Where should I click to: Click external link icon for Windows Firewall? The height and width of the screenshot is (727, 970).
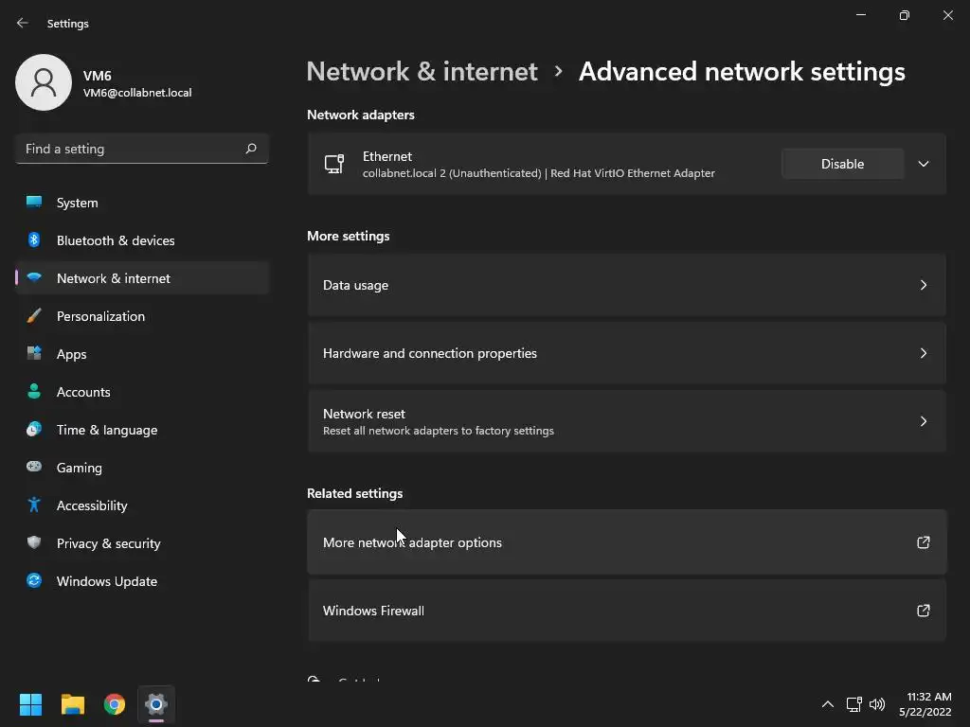point(923,611)
